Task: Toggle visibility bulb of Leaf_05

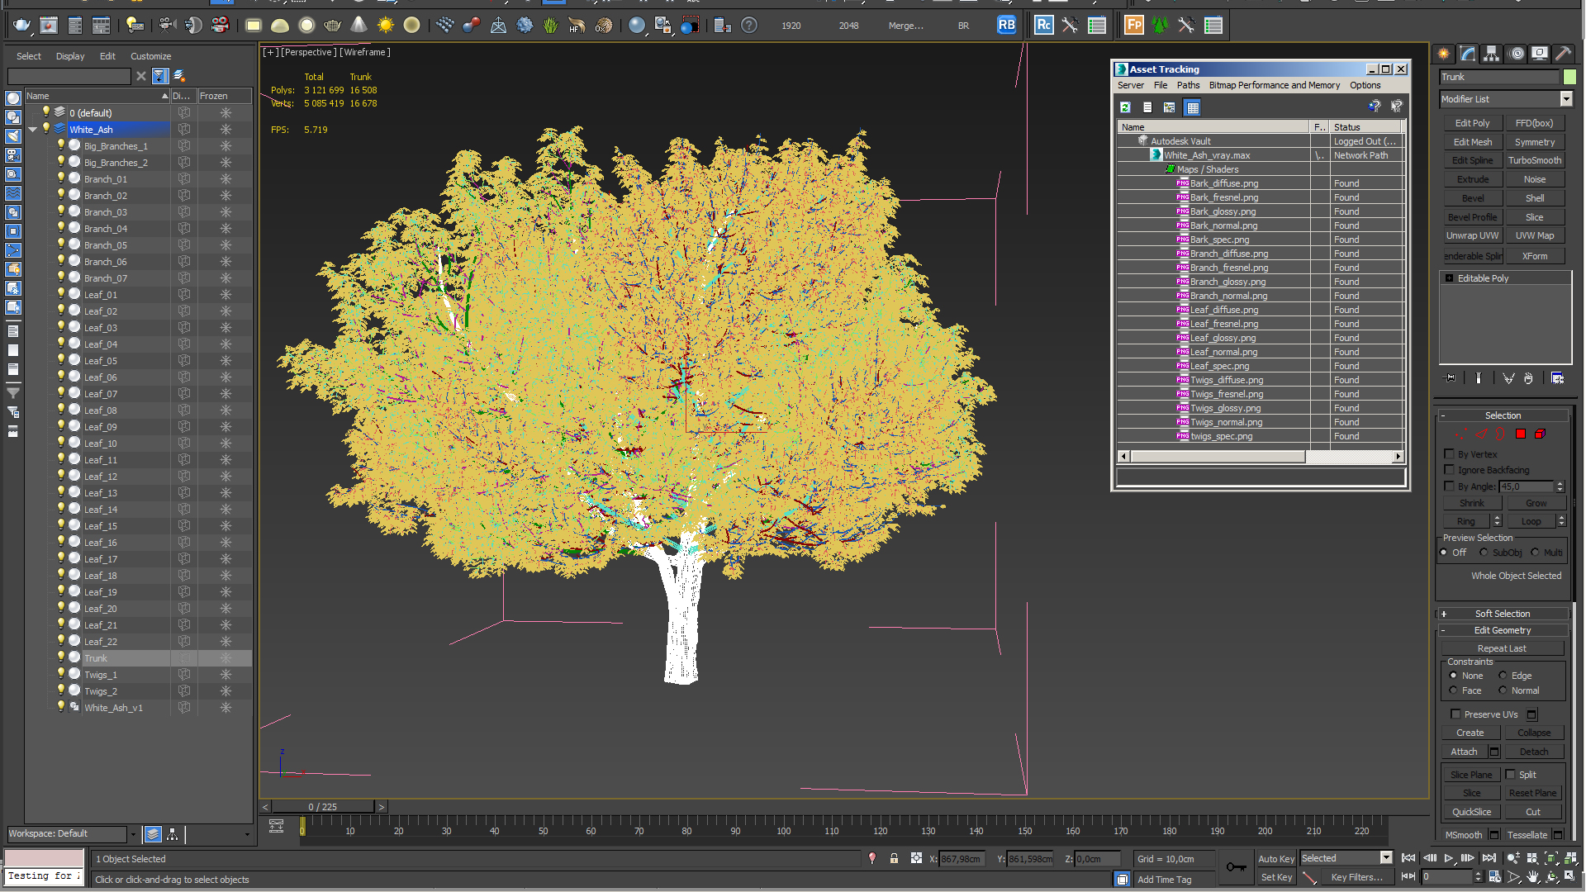Action: 60,360
